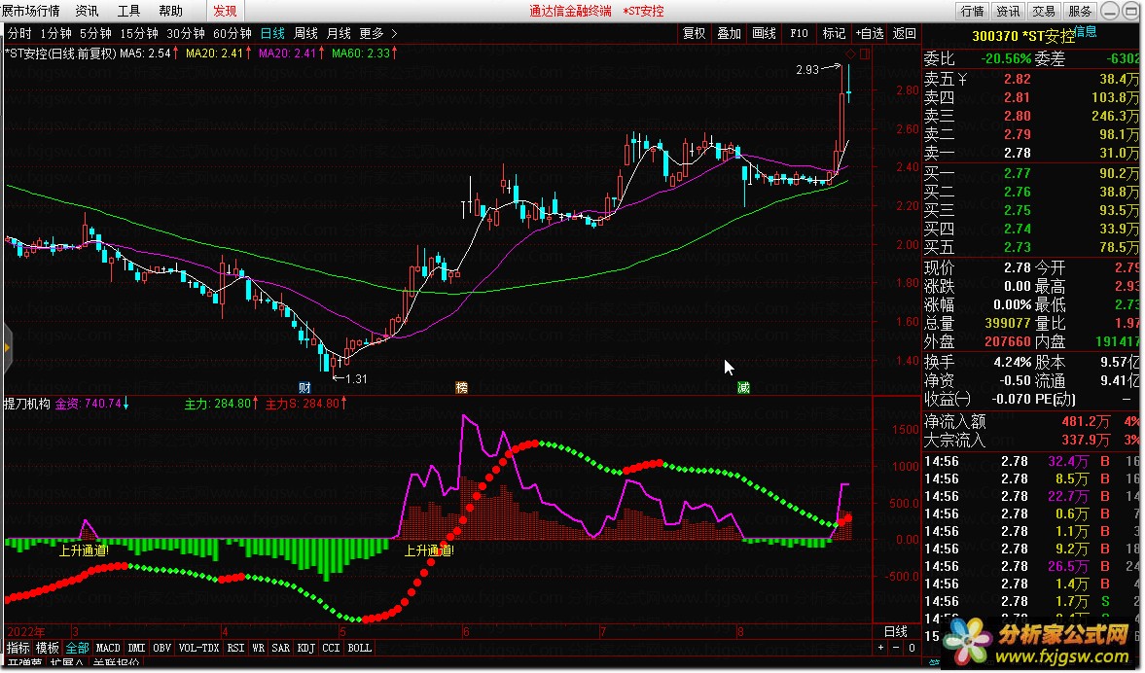Switch indicator to BOLL

[359, 648]
